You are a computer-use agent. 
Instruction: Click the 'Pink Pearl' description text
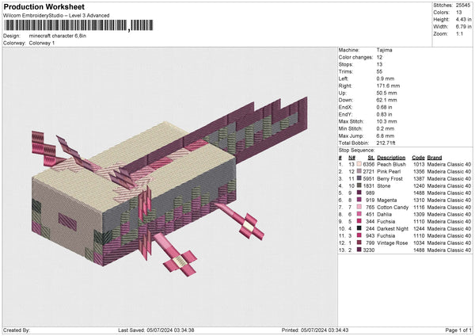(x=389, y=172)
